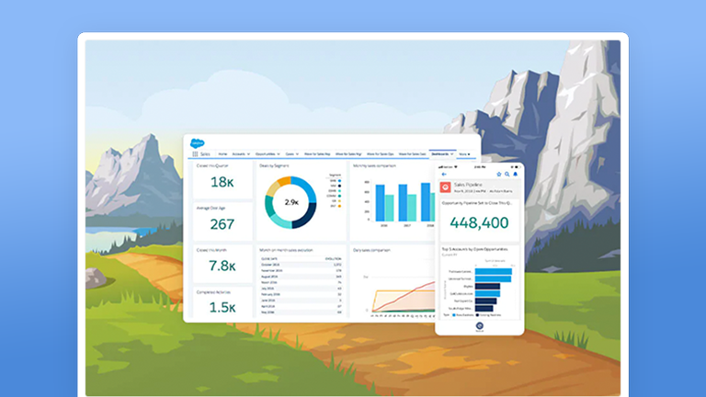Image resolution: width=706 pixels, height=397 pixels.
Task: Click the 18K Closed this Quarter metric
Action: click(x=222, y=182)
